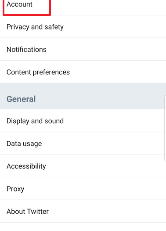Open Privacy and safety settings
The height and width of the screenshot is (231, 166).
(83, 27)
